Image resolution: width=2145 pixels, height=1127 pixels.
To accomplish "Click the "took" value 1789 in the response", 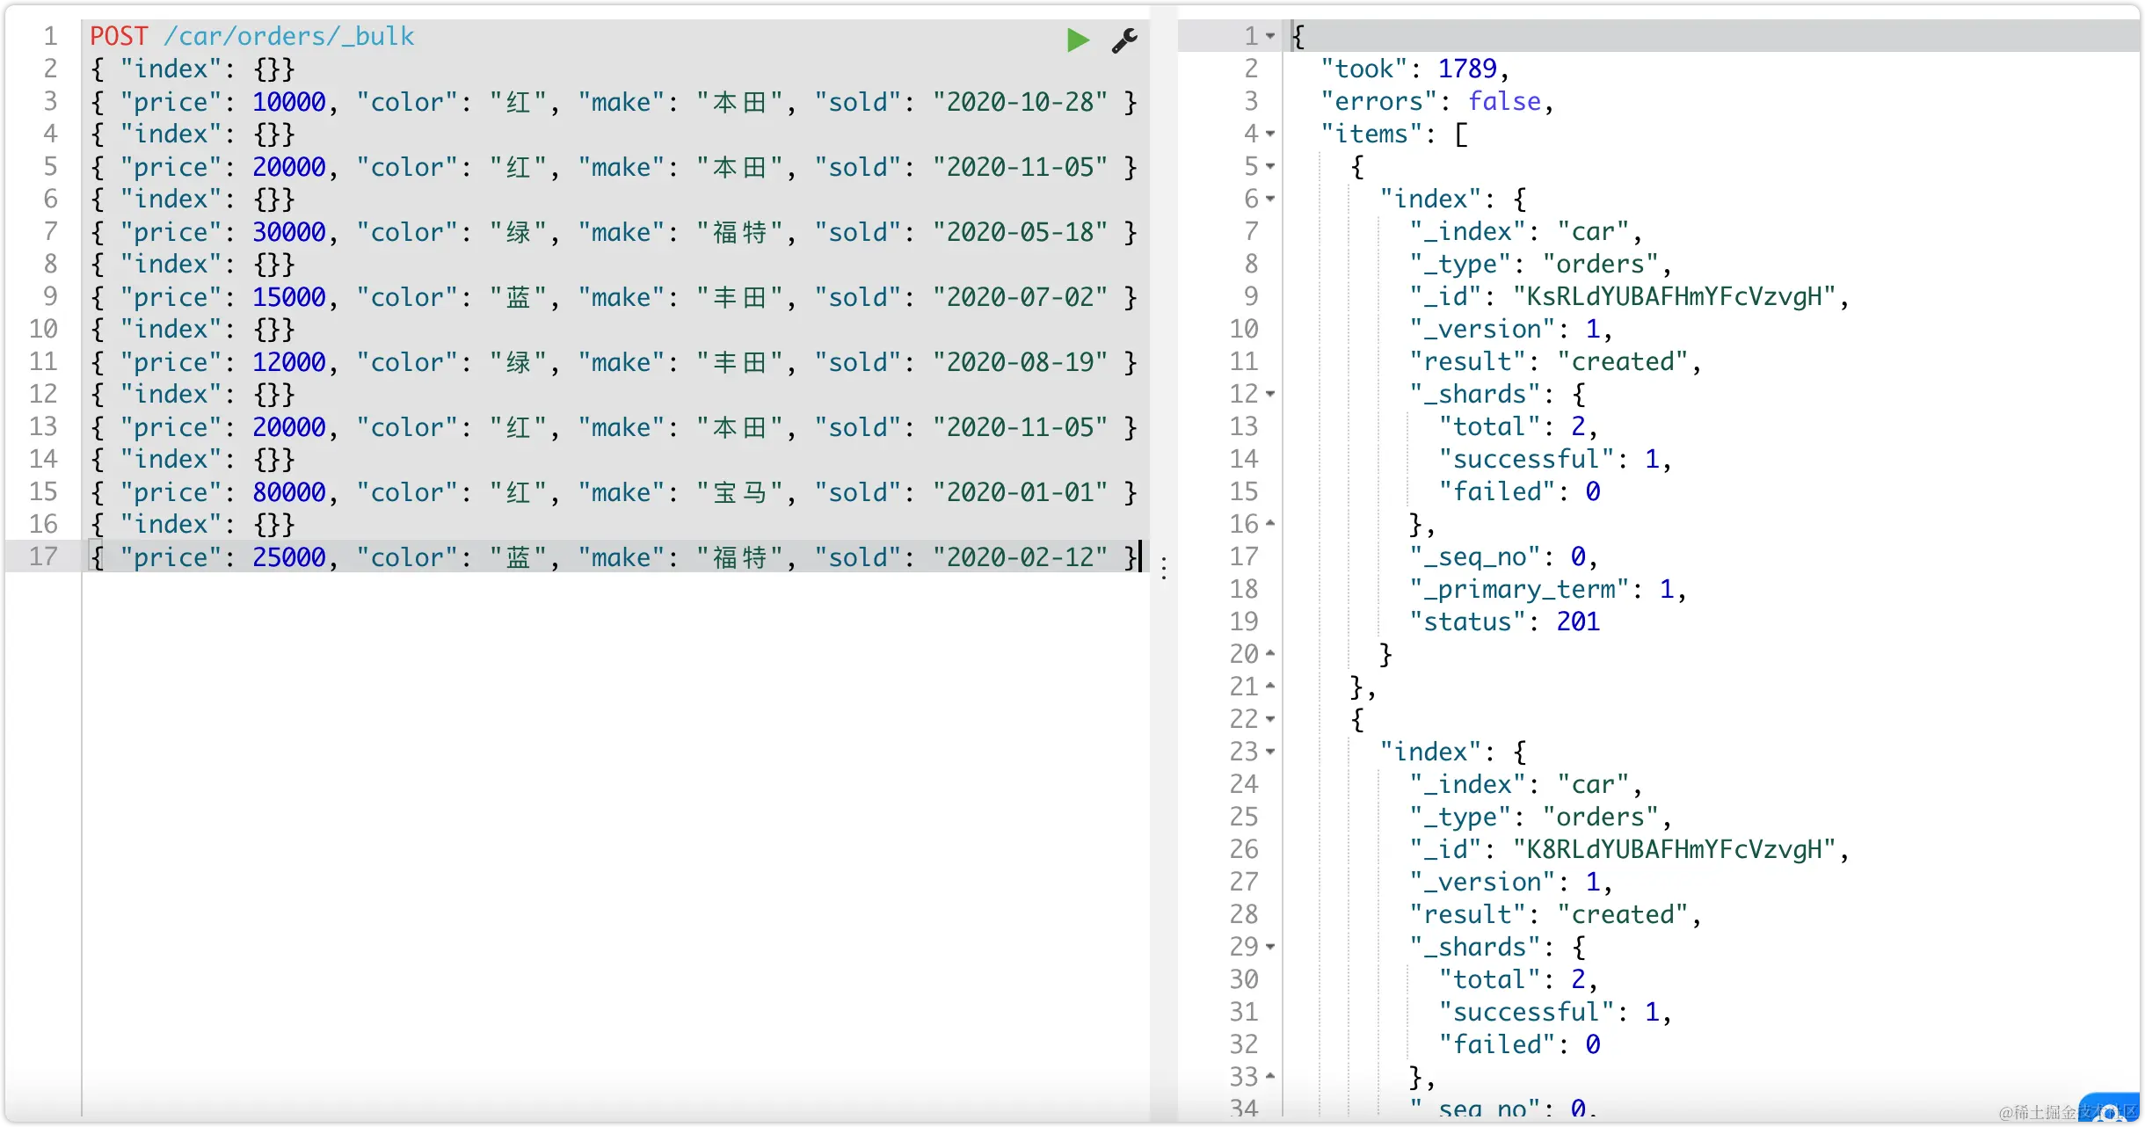I will click(x=1466, y=69).
